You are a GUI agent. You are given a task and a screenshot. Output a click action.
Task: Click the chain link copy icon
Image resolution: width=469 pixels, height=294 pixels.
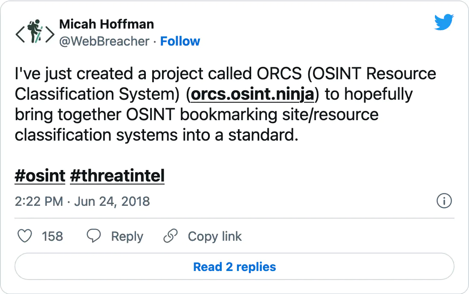pyautogui.click(x=171, y=236)
